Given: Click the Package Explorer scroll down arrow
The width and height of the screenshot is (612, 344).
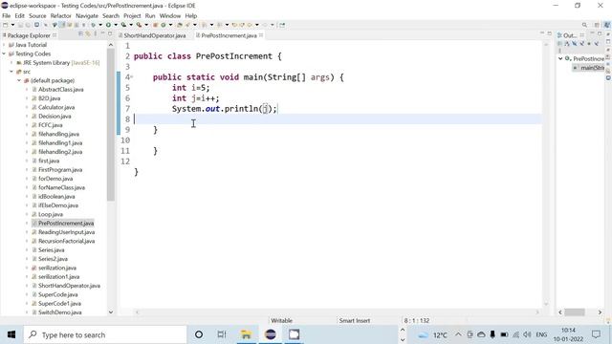Looking at the screenshot, I should 111,312.
